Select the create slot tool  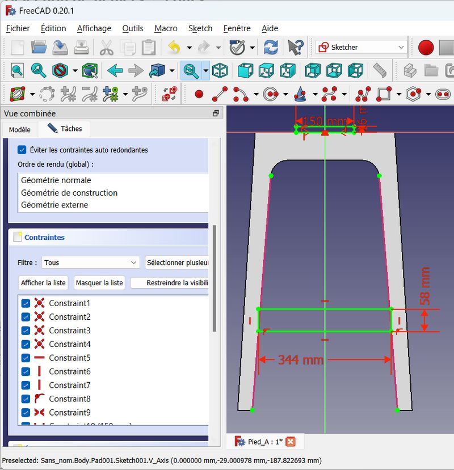(x=443, y=94)
